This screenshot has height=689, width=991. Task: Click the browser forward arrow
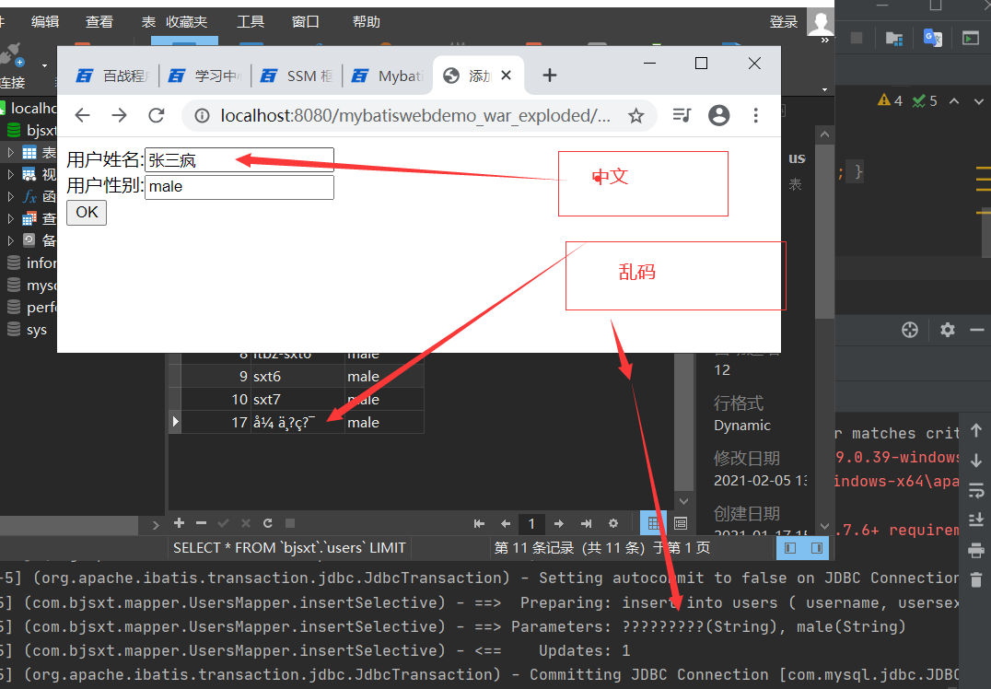pos(119,115)
